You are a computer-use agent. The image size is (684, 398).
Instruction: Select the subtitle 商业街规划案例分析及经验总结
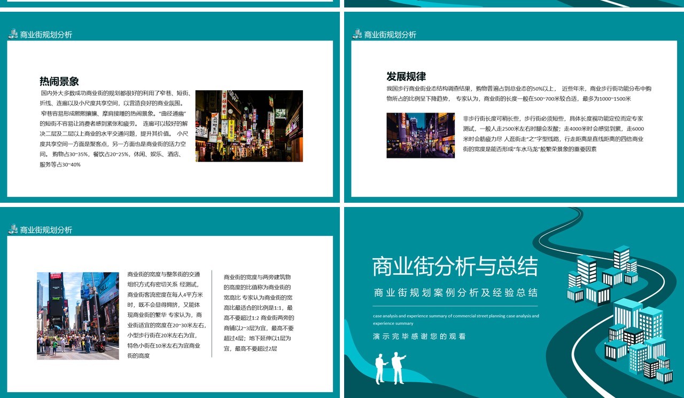(456, 293)
